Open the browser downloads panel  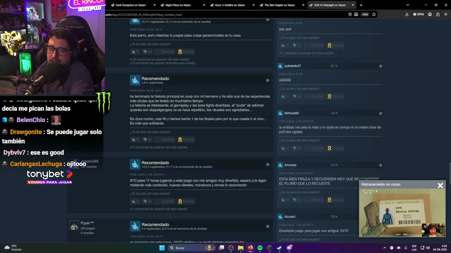(x=407, y=14)
